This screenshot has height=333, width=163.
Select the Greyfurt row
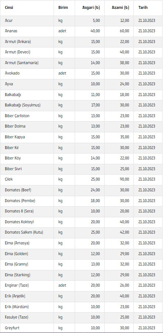pos(81,328)
